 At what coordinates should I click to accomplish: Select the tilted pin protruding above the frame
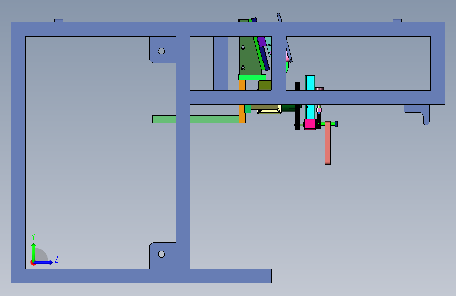point(279,17)
